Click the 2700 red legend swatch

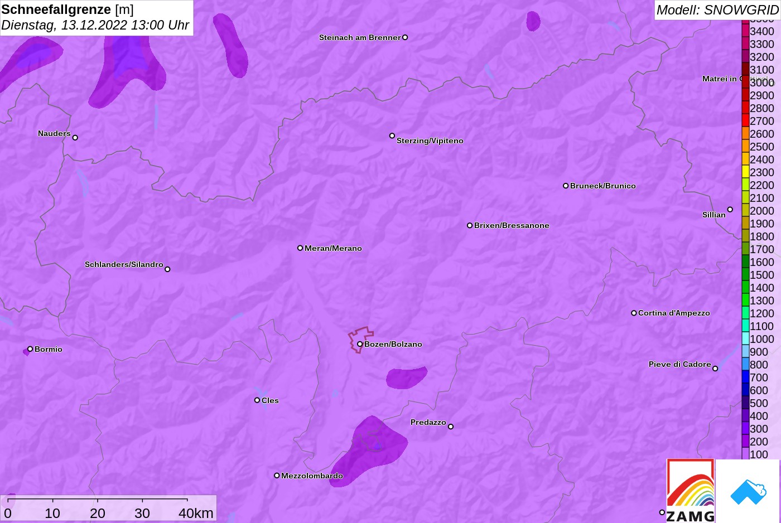coord(745,121)
